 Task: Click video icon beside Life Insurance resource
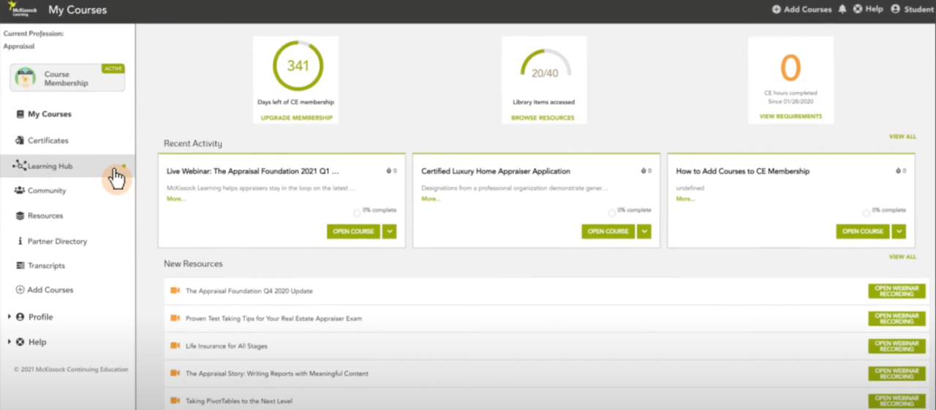click(x=175, y=346)
